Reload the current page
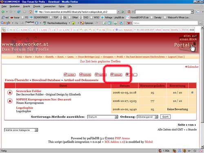 pyautogui.click(x=19, y=12)
